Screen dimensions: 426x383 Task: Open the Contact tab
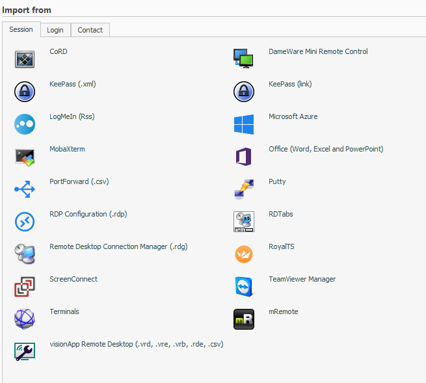coord(90,30)
